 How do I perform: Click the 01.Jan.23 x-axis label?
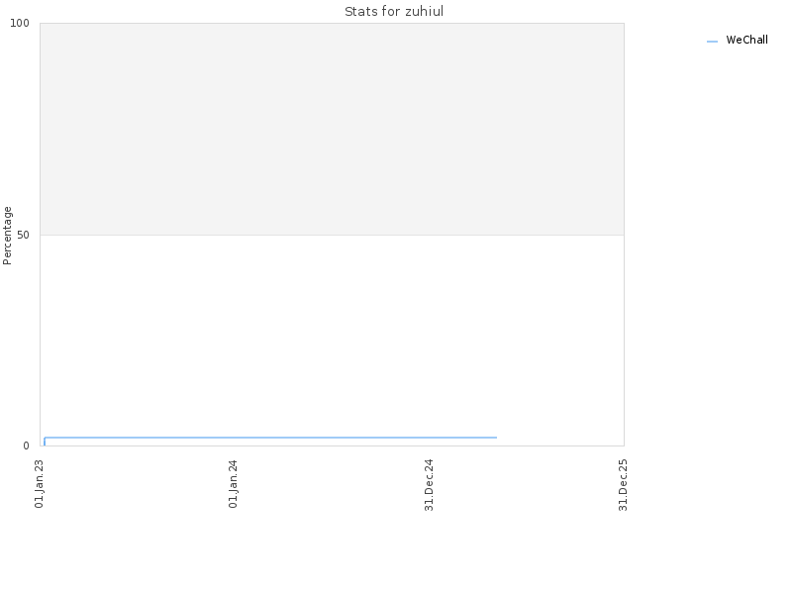40,484
